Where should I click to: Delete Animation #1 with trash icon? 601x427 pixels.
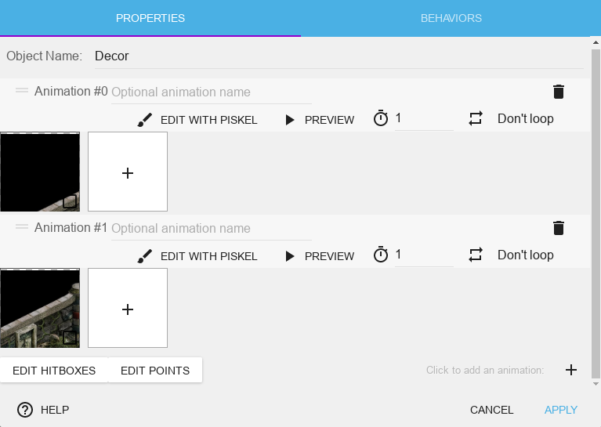point(558,228)
